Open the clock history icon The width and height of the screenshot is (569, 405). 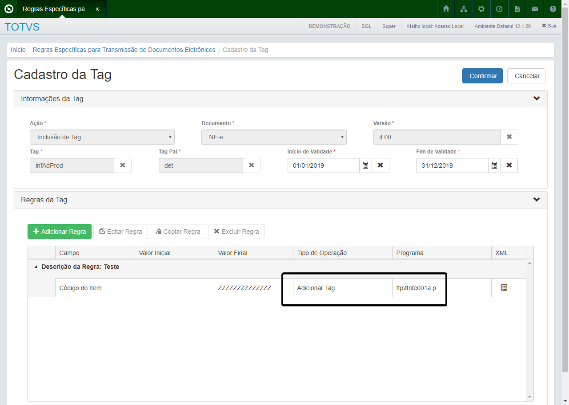(x=499, y=9)
